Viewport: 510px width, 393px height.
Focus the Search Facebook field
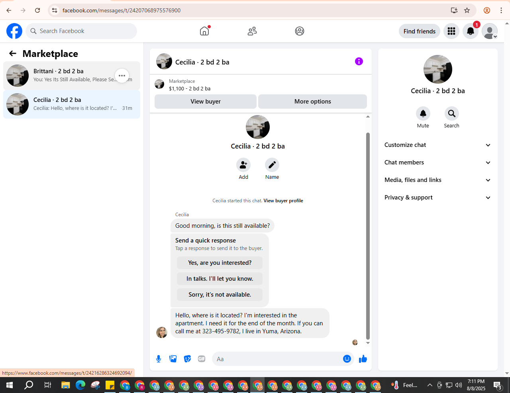(x=81, y=31)
